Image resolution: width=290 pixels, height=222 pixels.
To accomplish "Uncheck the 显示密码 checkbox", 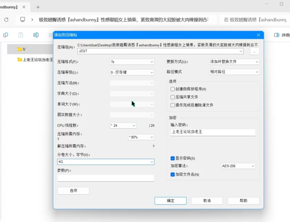I will [173, 158].
